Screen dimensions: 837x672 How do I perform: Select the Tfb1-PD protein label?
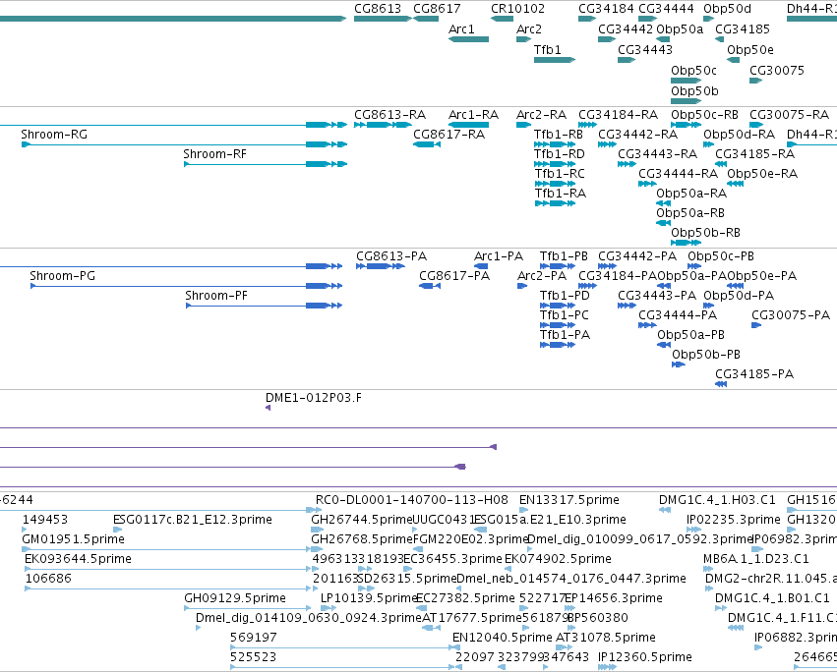pos(565,296)
